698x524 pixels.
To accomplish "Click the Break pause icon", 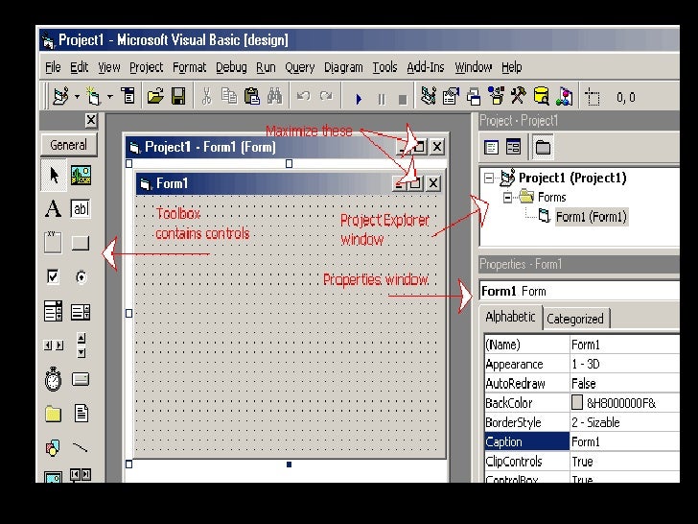I will click(382, 99).
